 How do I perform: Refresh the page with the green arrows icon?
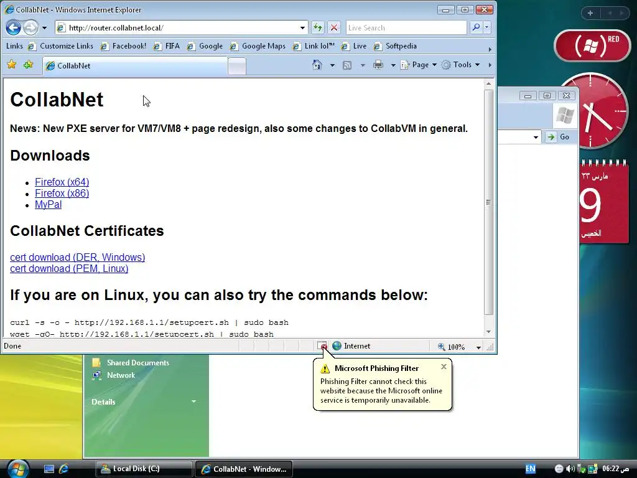(318, 27)
